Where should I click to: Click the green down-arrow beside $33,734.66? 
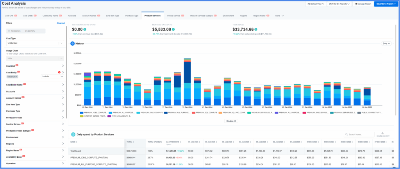click(x=256, y=29)
